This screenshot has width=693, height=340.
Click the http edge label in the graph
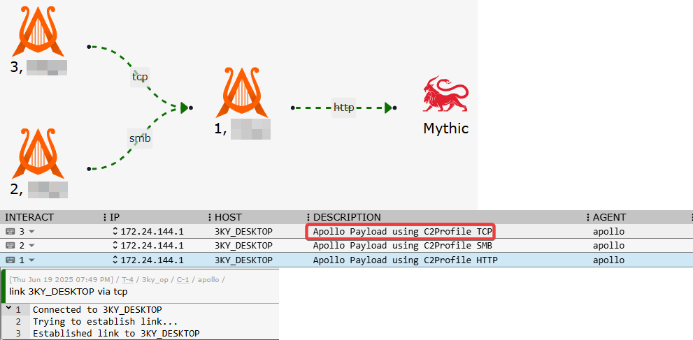pos(344,107)
